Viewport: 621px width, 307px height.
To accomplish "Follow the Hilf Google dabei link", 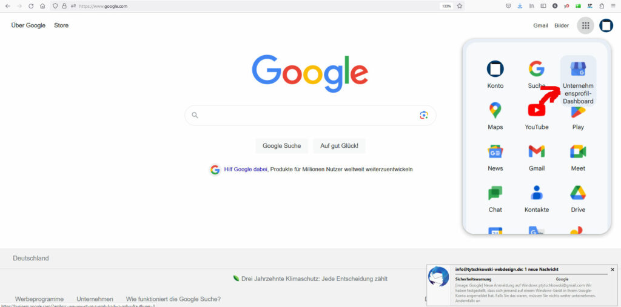I will (x=246, y=170).
